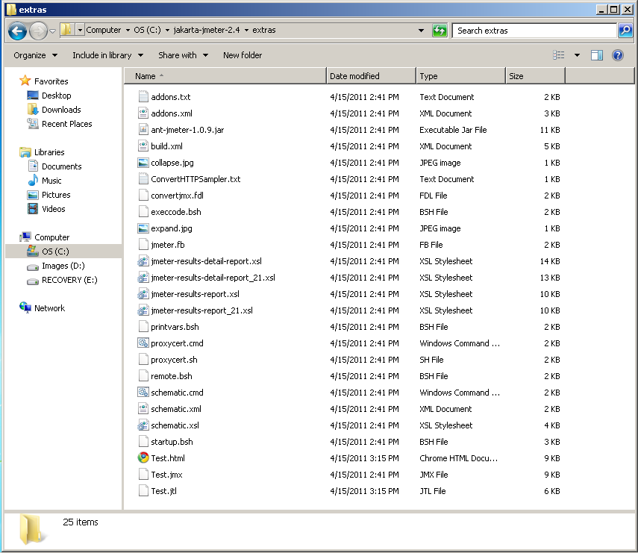
Task: Open the Organize dropdown menu
Action: tap(35, 55)
